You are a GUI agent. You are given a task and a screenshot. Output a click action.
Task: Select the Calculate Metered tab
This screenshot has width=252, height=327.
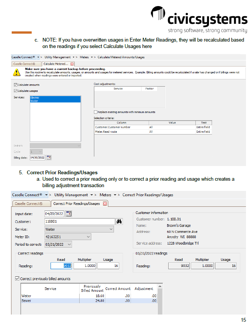(x=58, y=64)
